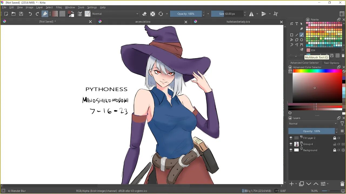Open the add layer type dropdown arrow
Viewport: 346px width, 194px height.
pos(296,184)
